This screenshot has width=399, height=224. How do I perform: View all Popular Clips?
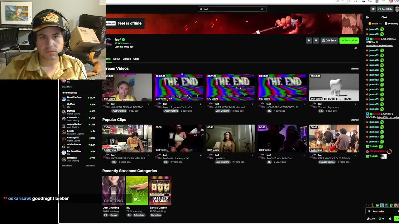(354, 120)
